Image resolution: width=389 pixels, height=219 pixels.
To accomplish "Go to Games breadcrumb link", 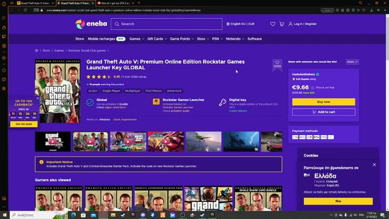I will (59, 50).
